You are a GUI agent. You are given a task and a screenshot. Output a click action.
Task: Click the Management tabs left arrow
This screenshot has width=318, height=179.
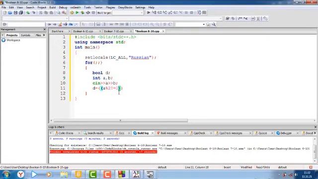2,35
